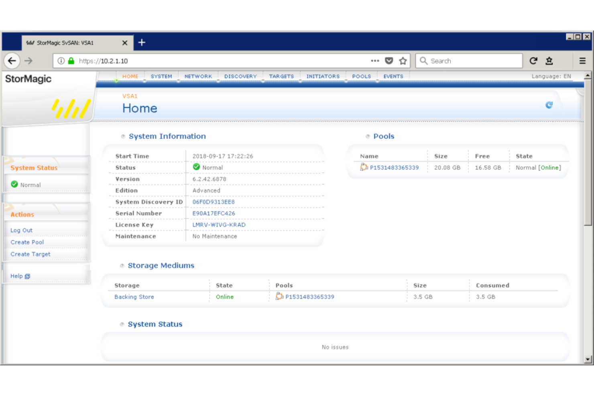This screenshot has height=396, width=594.
Task: Click the Log Out link
Action: (x=21, y=230)
